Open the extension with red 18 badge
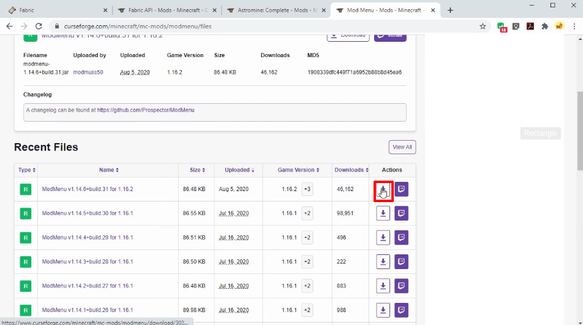 coord(501,26)
